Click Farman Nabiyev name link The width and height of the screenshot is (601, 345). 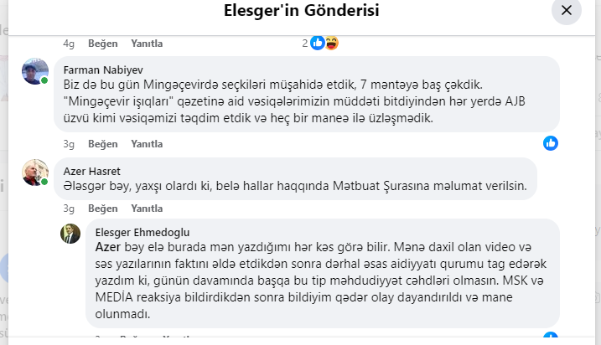point(103,70)
